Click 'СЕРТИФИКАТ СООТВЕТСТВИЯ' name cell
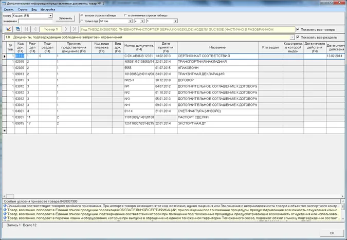 (217, 56)
